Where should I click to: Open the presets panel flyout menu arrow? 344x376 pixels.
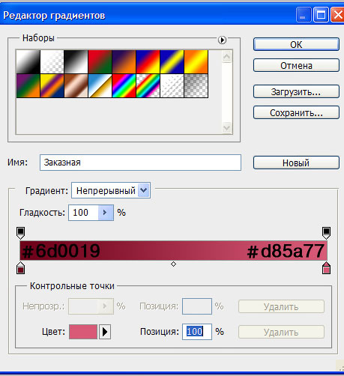222,40
